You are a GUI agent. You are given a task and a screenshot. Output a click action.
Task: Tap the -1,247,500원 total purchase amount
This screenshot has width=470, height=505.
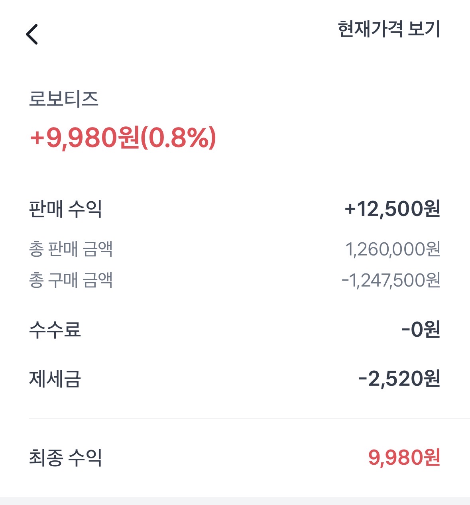(x=391, y=280)
